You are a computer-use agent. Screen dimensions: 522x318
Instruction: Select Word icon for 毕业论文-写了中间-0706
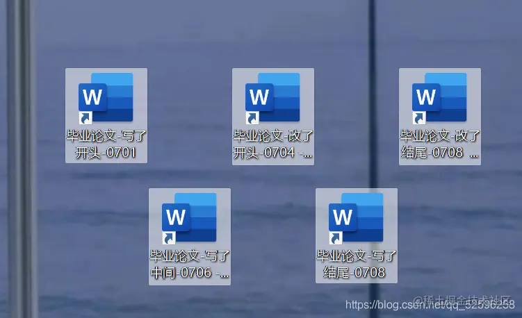click(x=189, y=218)
